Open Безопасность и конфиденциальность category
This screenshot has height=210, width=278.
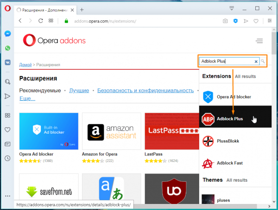[x=145, y=91]
